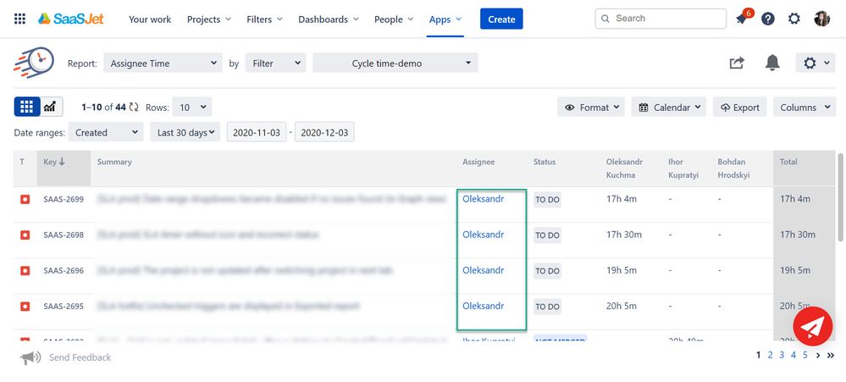Open the notifications bell with badge 6
This screenshot has height=382, width=846.
tap(743, 18)
